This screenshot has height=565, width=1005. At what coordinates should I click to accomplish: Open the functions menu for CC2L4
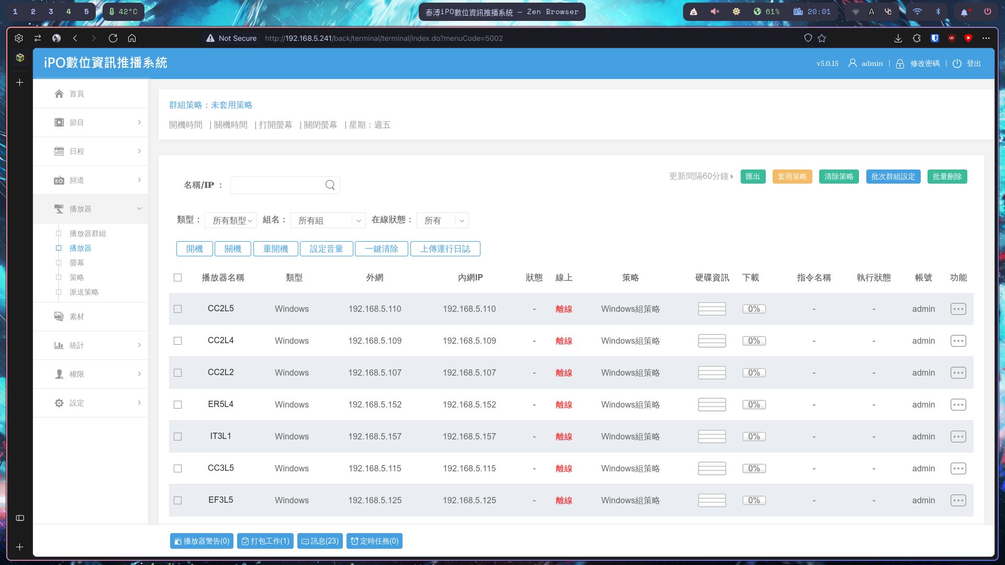pos(958,341)
